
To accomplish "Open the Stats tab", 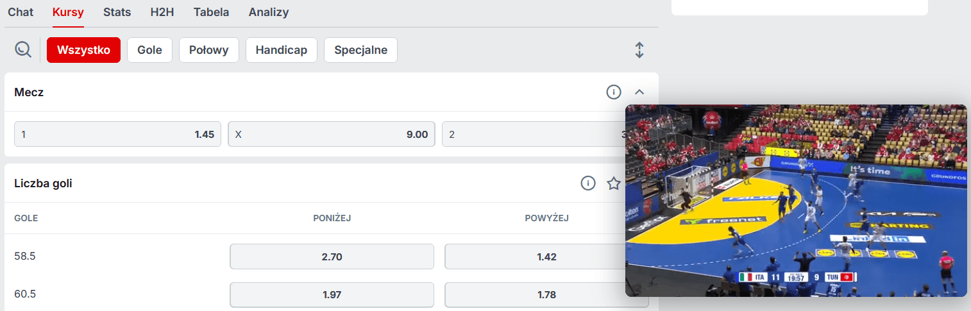I will 117,12.
